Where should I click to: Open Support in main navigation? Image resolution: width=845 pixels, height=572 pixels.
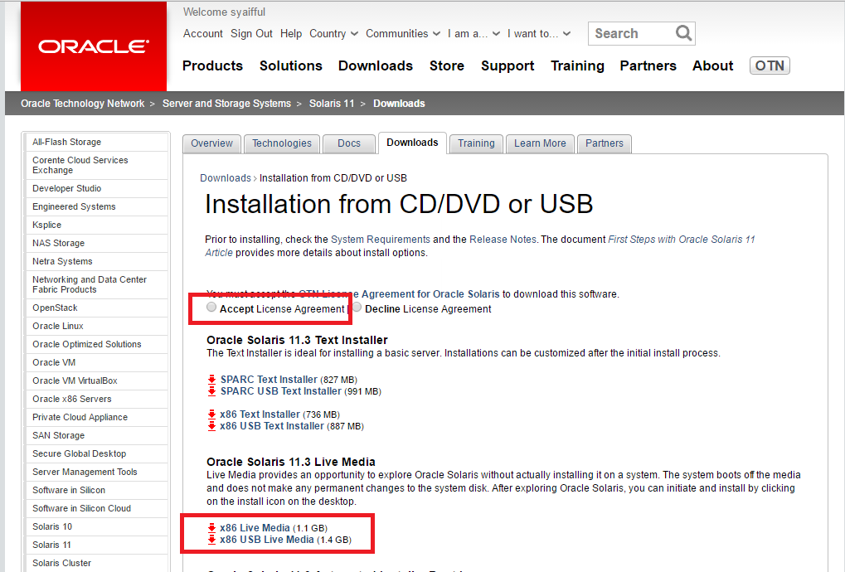point(507,65)
